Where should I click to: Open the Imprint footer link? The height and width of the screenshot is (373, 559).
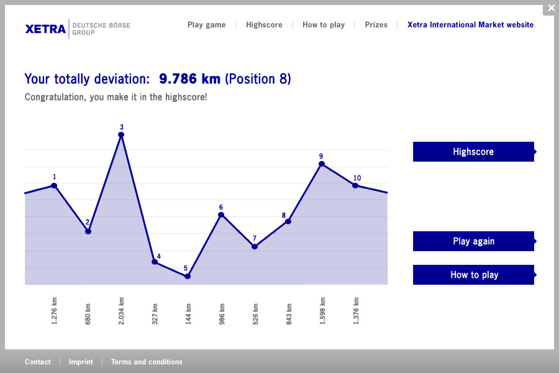click(x=81, y=362)
